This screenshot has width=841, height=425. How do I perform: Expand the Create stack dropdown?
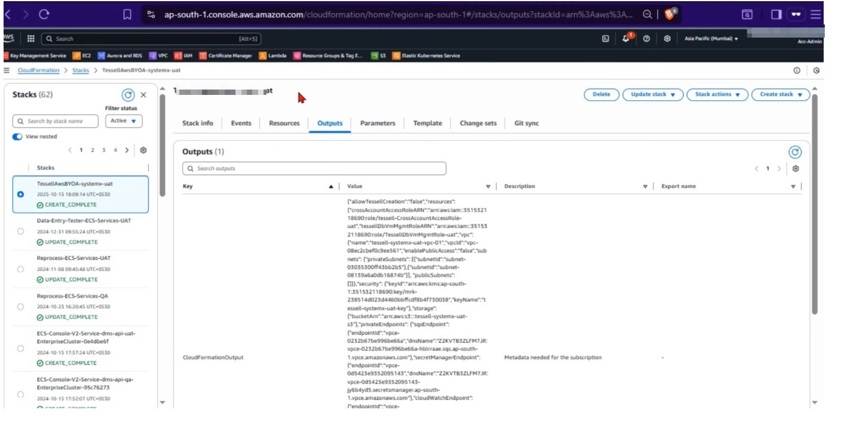coord(781,94)
